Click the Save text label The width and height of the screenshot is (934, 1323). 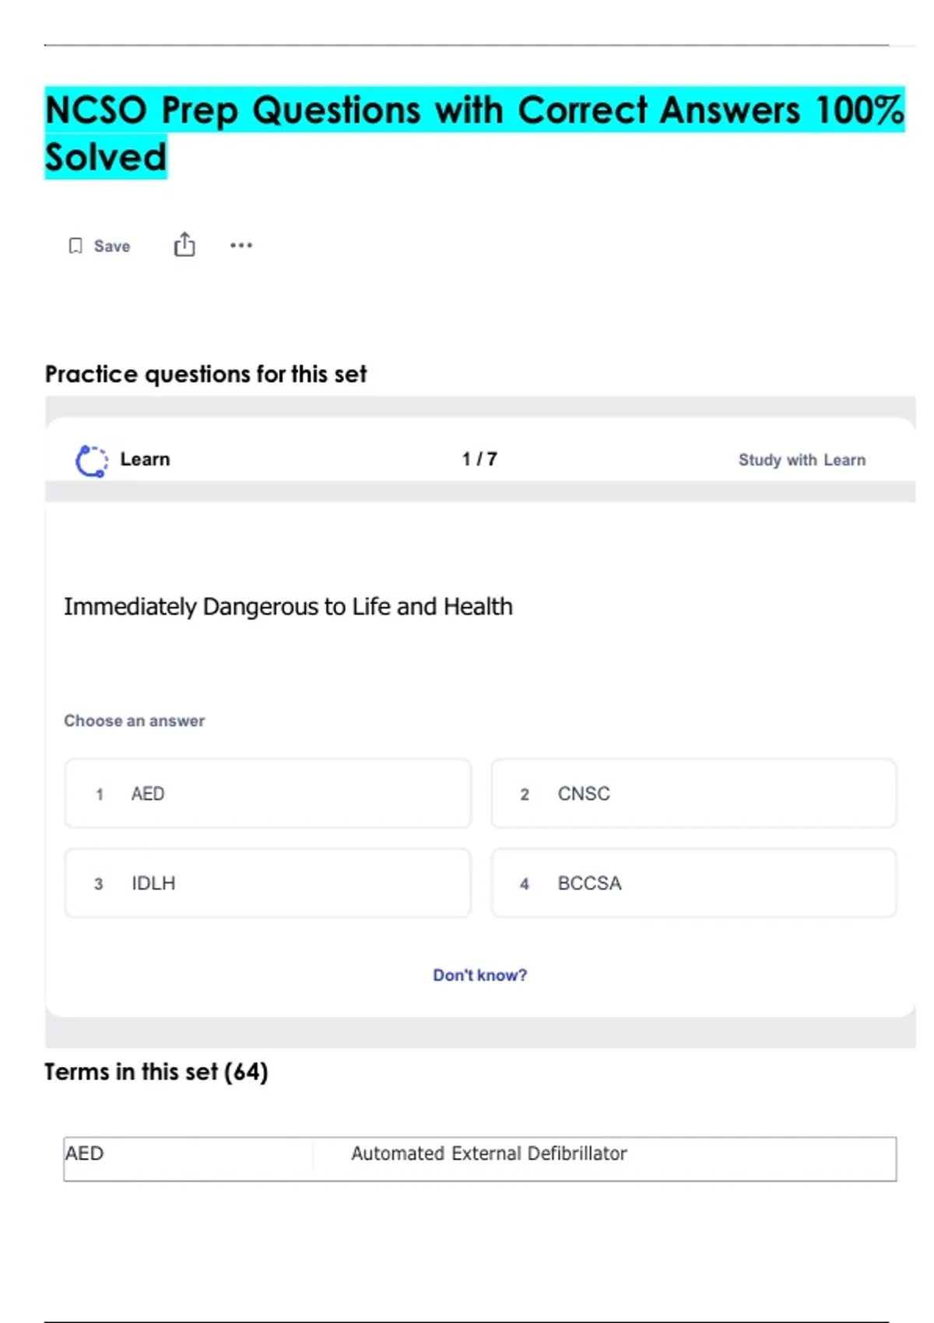coord(112,246)
